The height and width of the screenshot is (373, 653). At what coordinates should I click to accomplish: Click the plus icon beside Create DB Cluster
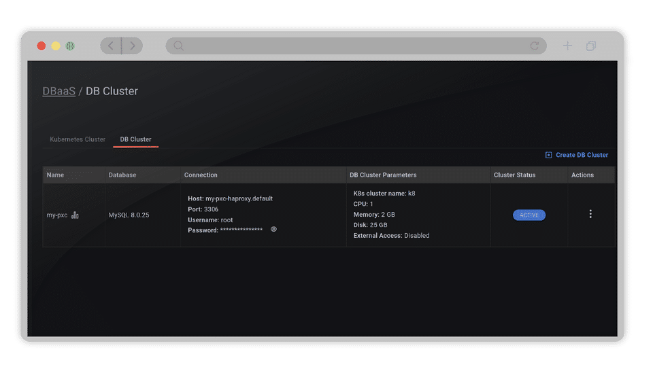point(548,155)
